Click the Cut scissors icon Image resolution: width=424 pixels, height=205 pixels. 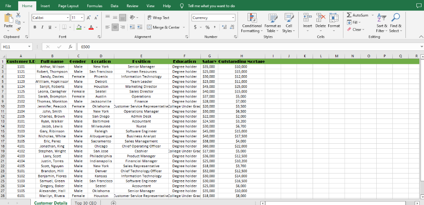click(x=19, y=15)
